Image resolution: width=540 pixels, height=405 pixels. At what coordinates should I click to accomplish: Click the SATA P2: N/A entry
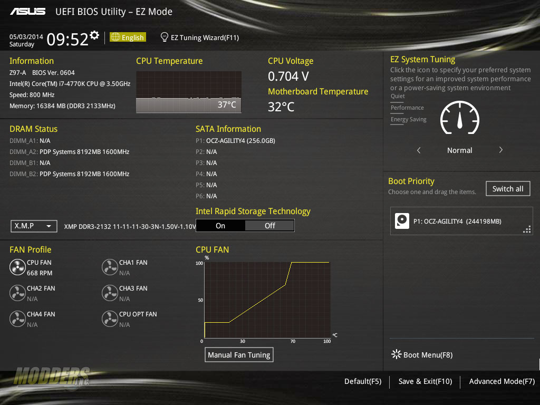point(206,151)
